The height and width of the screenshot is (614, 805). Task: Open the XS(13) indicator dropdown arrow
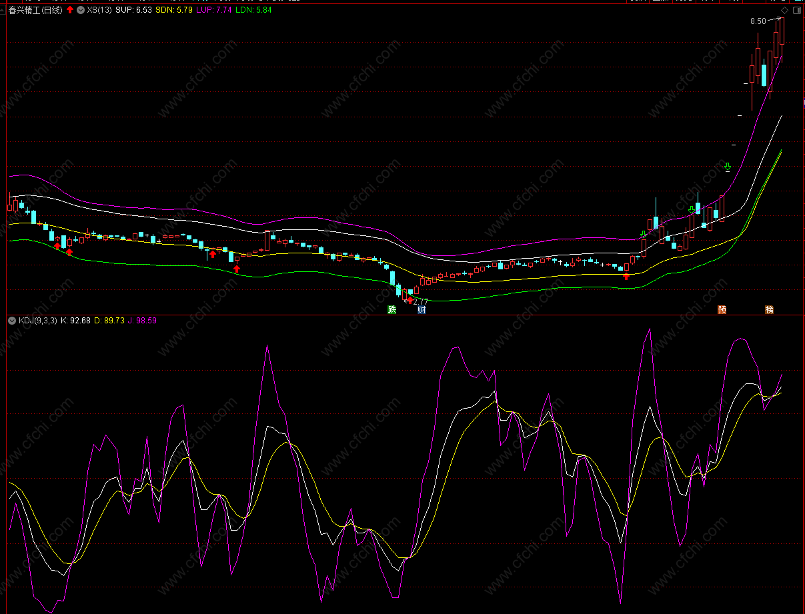pos(81,10)
